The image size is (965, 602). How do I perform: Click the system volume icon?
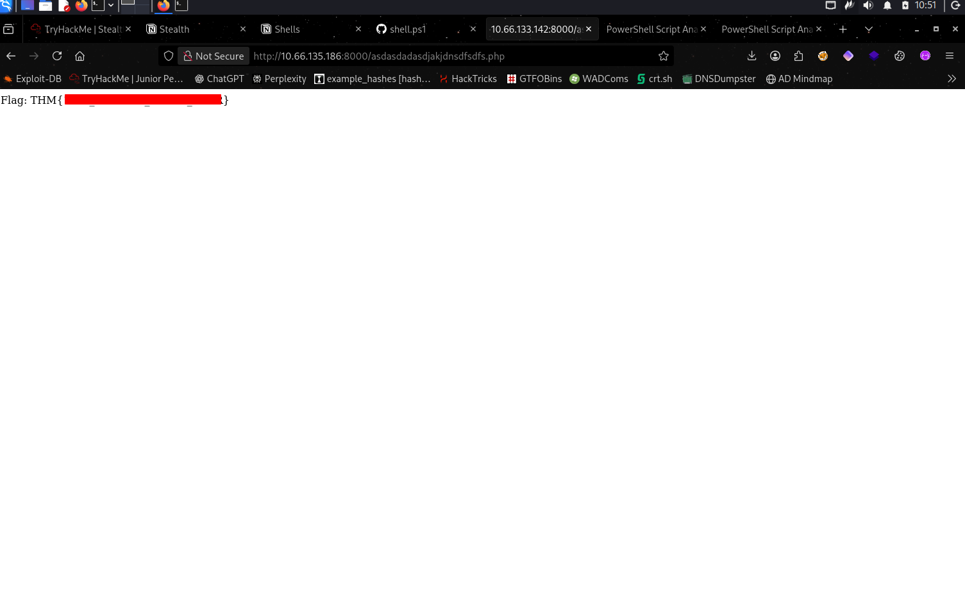coord(868,6)
